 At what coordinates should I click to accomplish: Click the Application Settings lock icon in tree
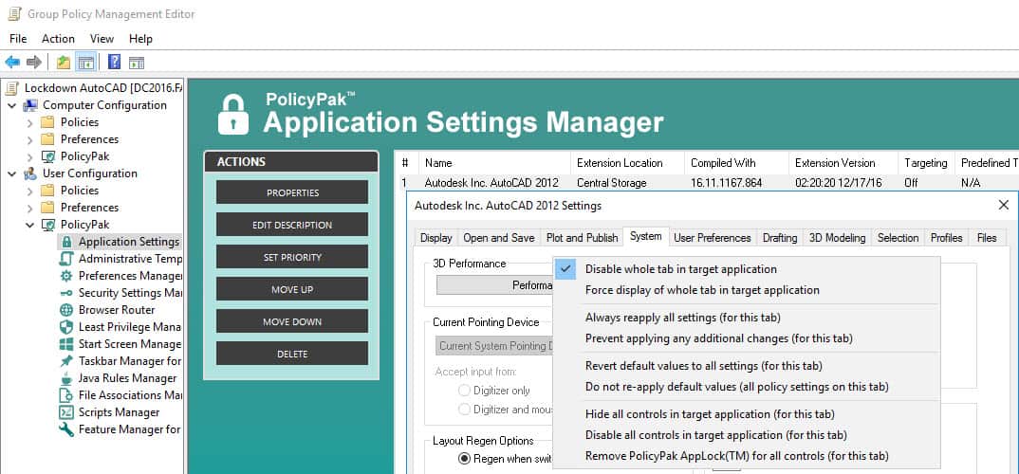(66, 242)
